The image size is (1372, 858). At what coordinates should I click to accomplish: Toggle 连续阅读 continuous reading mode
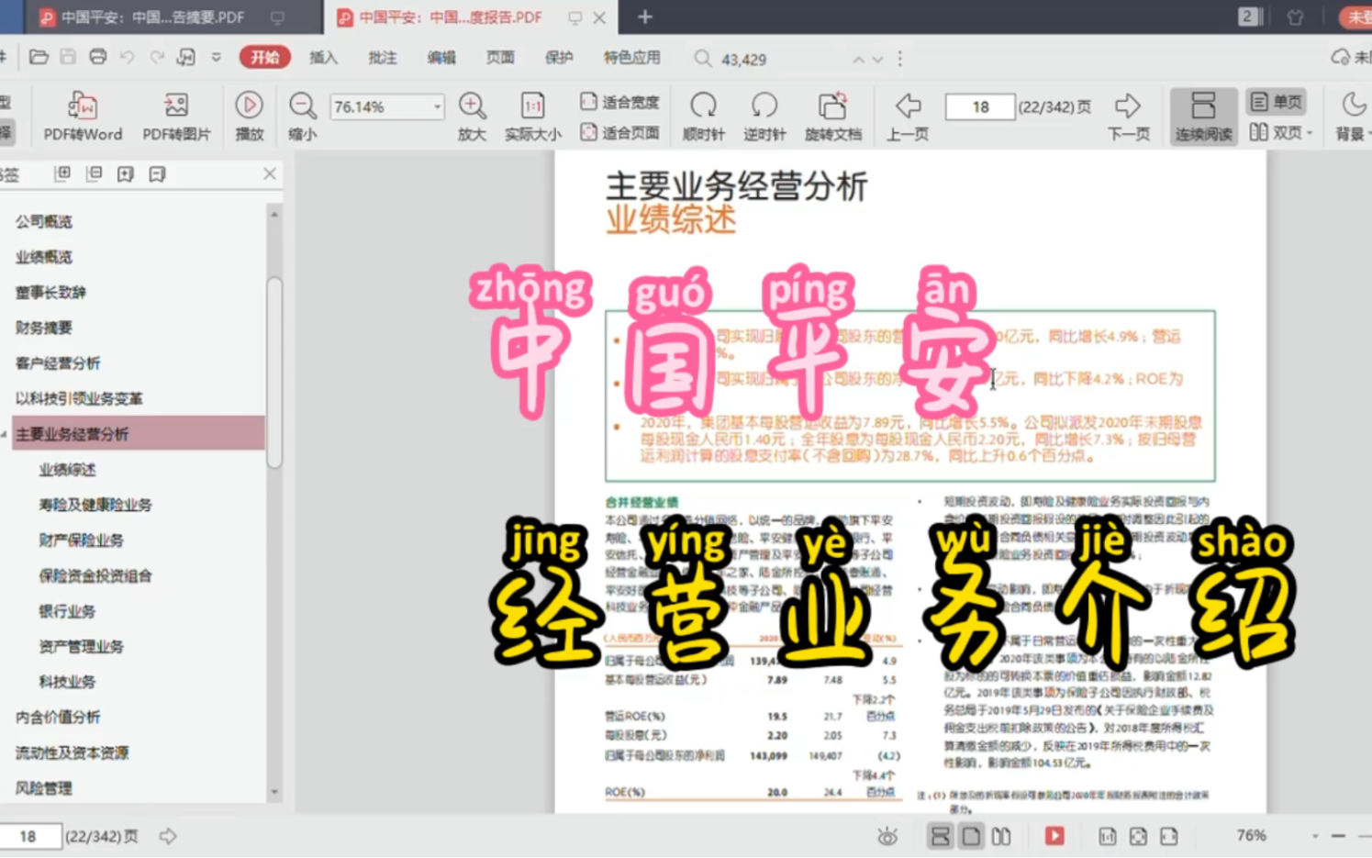[x=1203, y=117]
